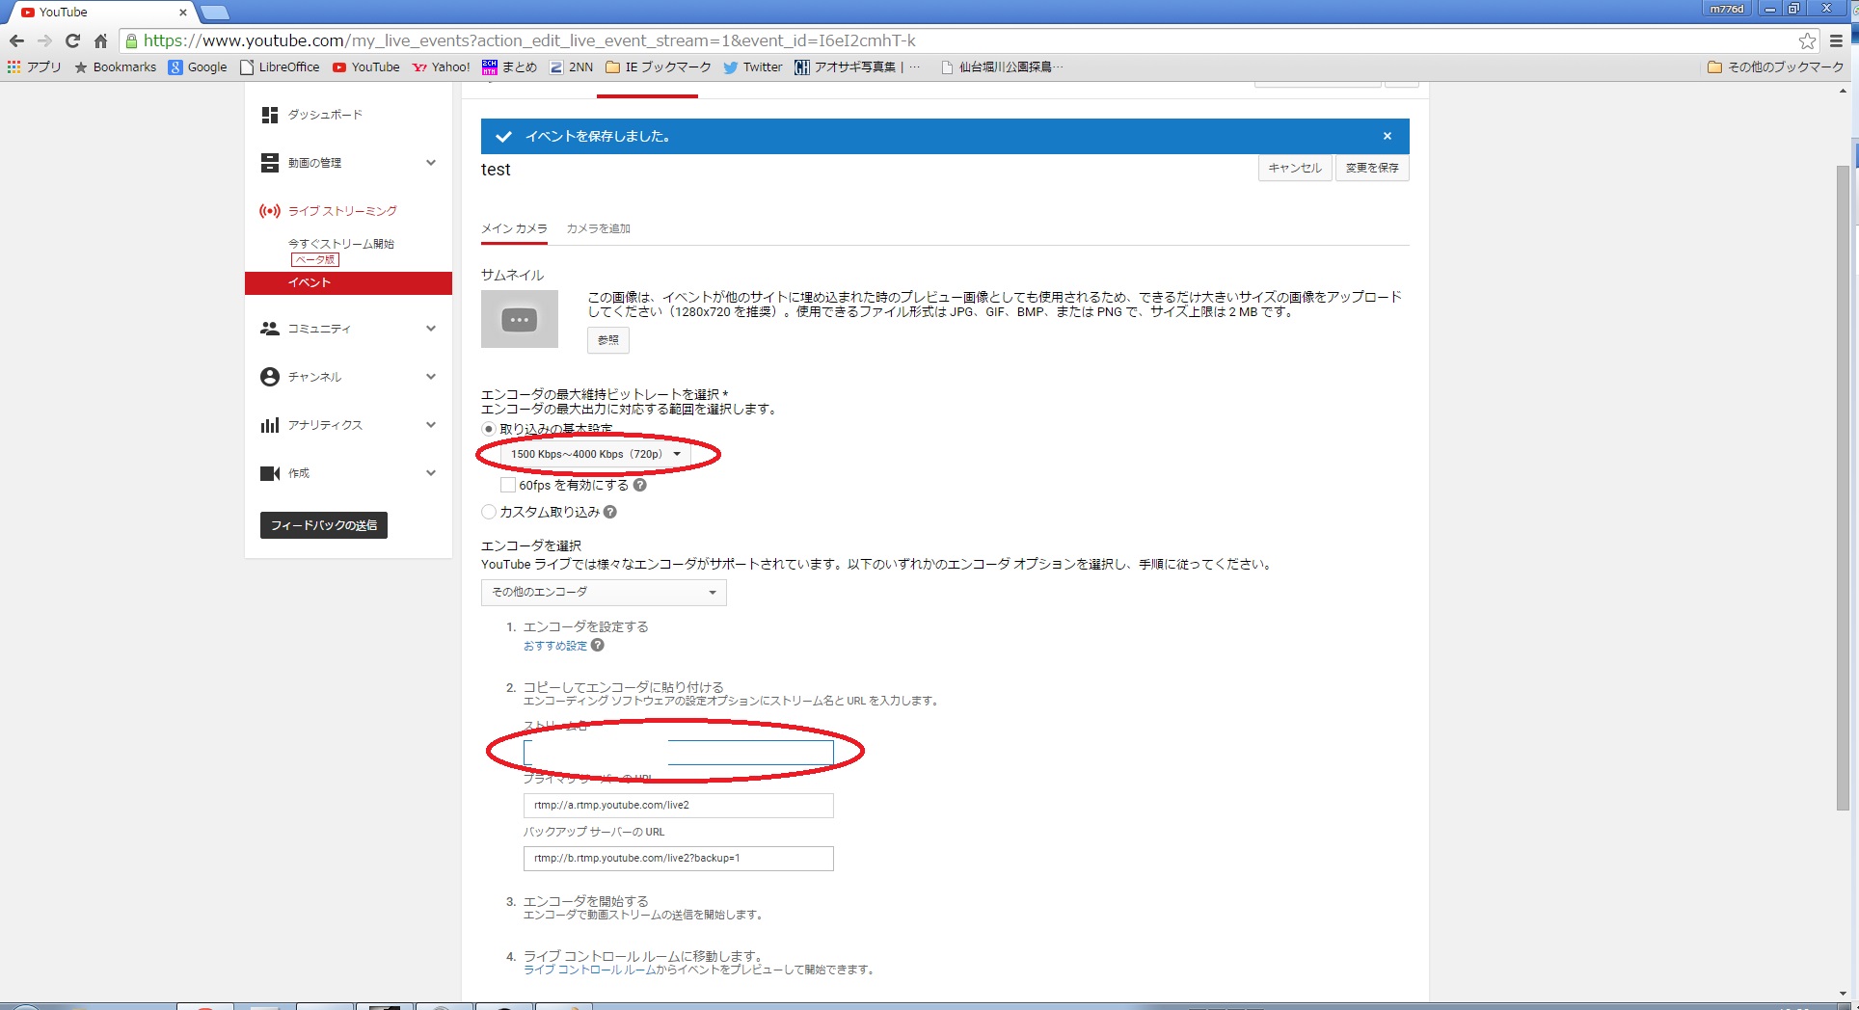Click the アナリティクス bar chart icon
The width and height of the screenshot is (1859, 1010).
coord(270,425)
